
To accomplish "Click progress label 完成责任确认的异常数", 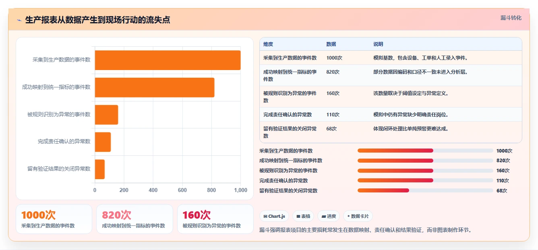I will (x=283, y=181).
